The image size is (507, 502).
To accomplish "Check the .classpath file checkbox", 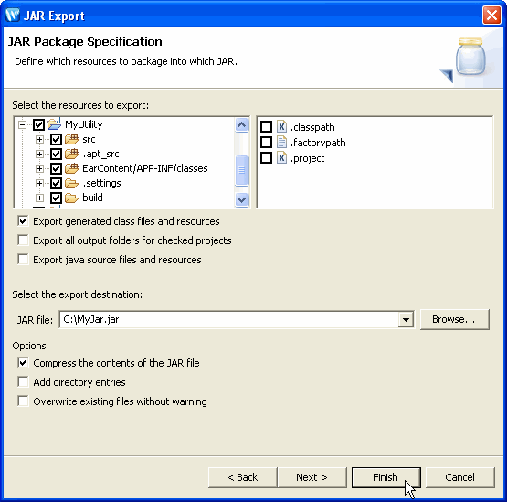I will coord(266,126).
